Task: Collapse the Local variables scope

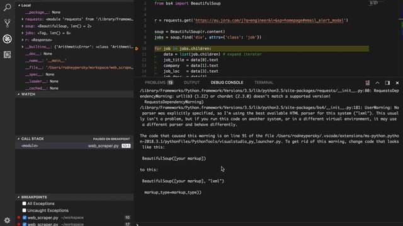Action: pyautogui.click(x=19, y=6)
